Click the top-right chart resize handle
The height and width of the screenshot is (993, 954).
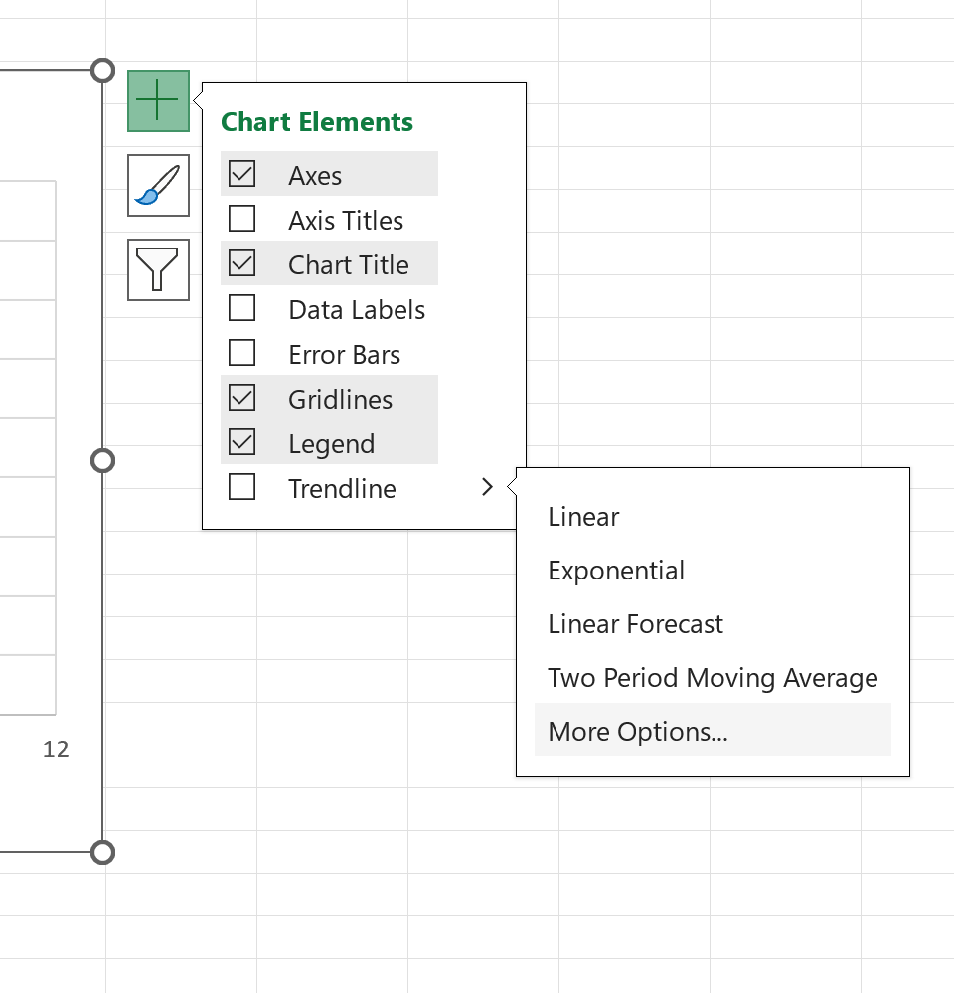pyautogui.click(x=102, y=70)
